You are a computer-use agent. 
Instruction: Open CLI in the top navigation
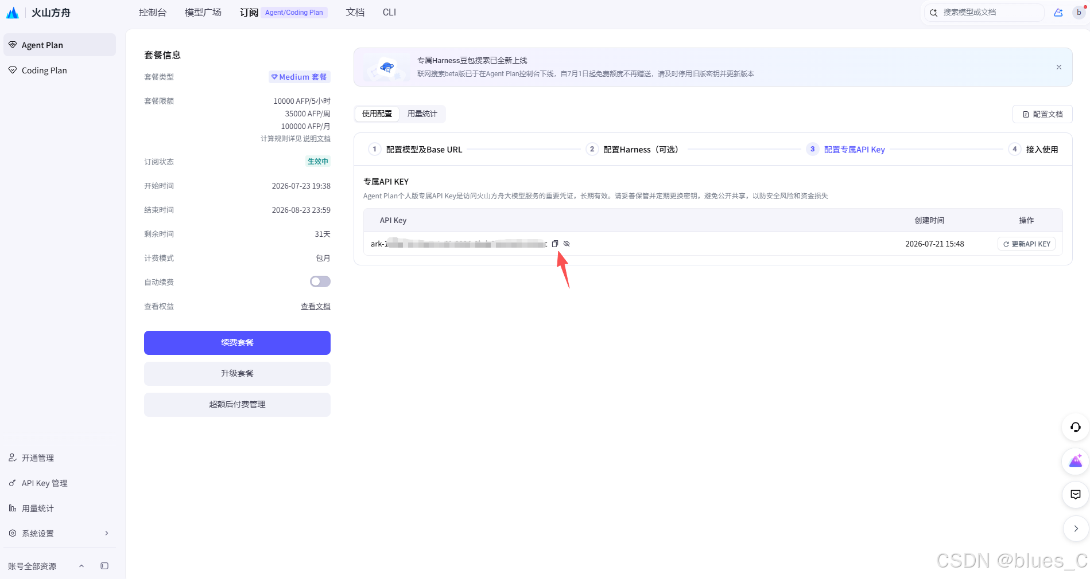point(389,13)
